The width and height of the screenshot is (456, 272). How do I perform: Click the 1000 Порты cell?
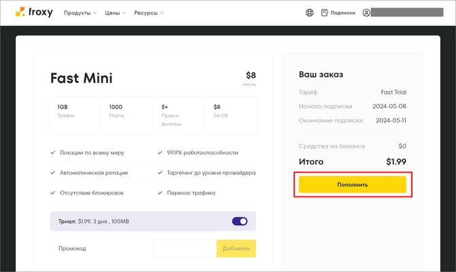tap(127, 115)
